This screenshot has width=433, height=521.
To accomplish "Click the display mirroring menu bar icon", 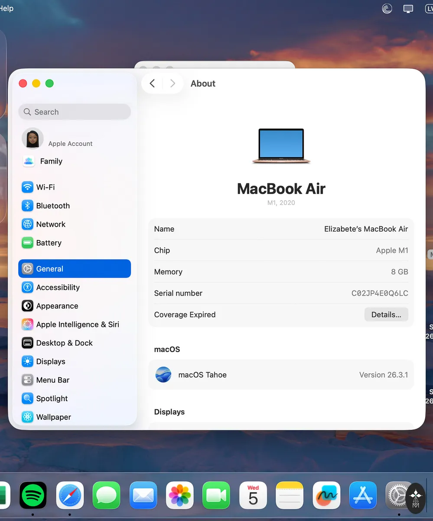I will coord(408,9).
